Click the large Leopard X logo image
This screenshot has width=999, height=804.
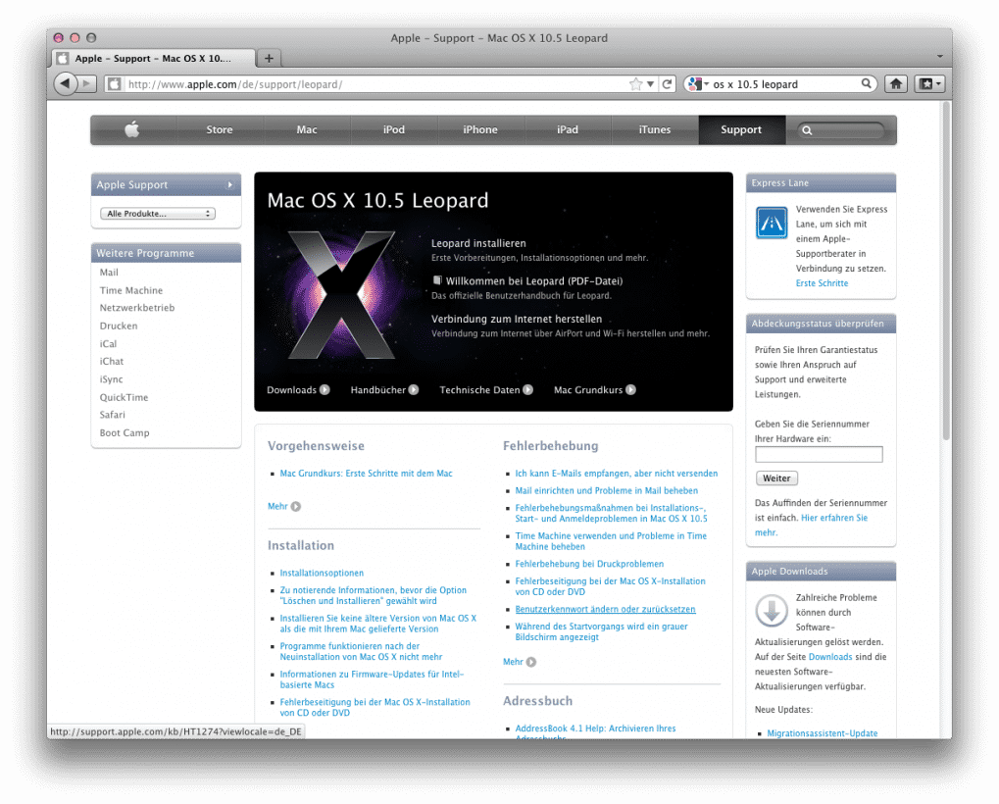tap(341, 294)
